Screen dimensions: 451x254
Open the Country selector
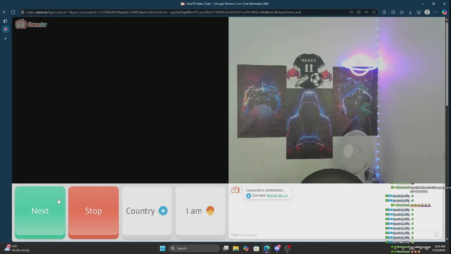click(x=147, y=211)
